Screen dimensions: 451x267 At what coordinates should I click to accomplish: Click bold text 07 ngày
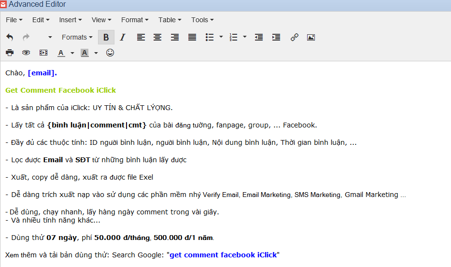[61, 238]
